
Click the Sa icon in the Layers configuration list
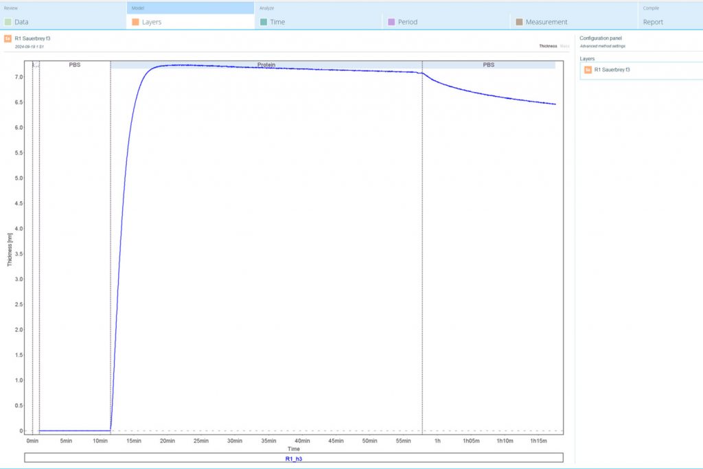(x=588, y=69)
